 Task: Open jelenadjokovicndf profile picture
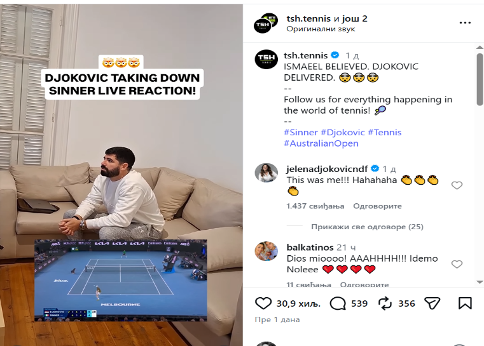(x=266, y=173)
